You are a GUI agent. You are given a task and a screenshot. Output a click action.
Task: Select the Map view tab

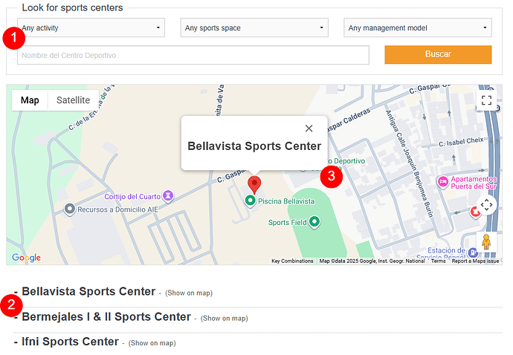30,100
